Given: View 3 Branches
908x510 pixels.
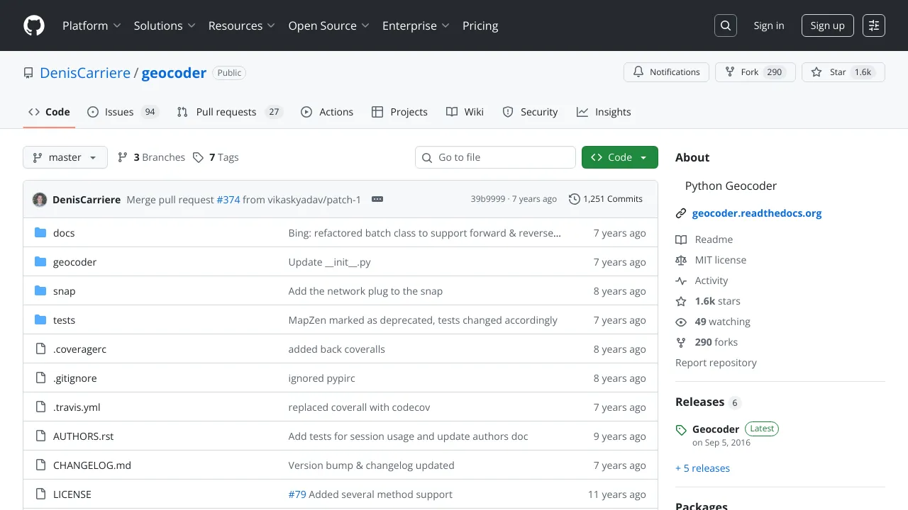Looking at the screenshot, I should click(151, 157).
